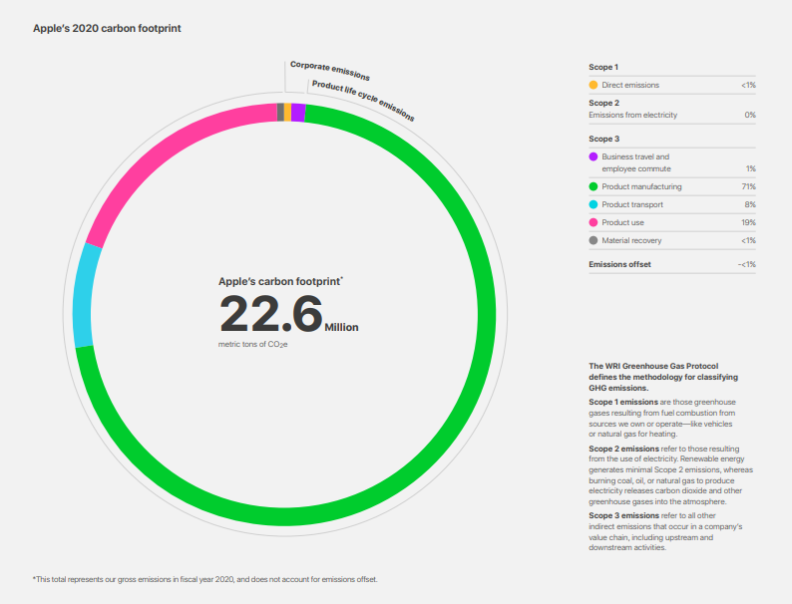The image size is (792, 604).
Task: Click 'Emissions from electricity' text
Action: pos(632,115)
